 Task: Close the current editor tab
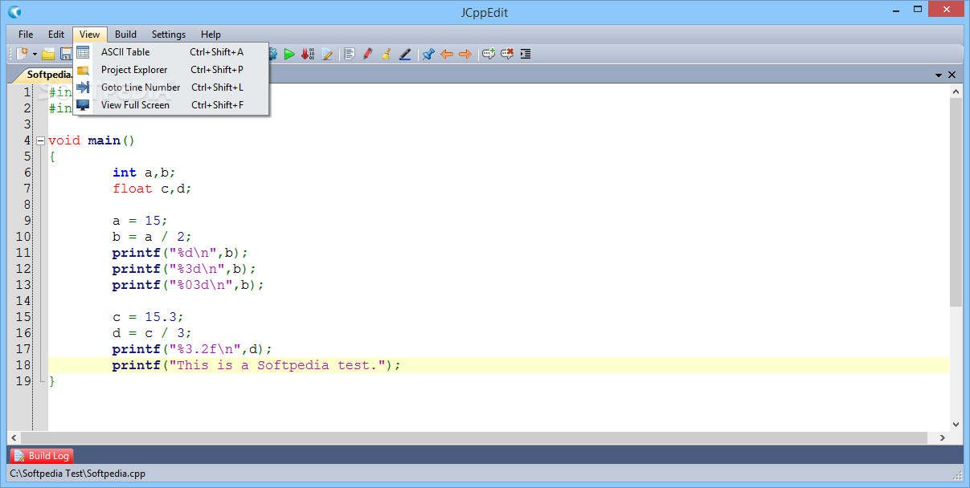pyautogui.click(x=952, y=75)
